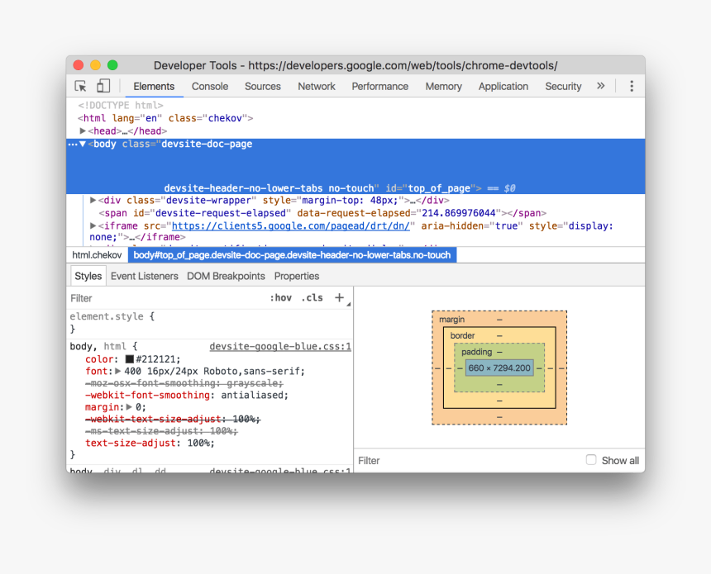This screenshot has width=711, height=574.
Task: Click the body, html selector text
Action: click(x=98, y=347)
